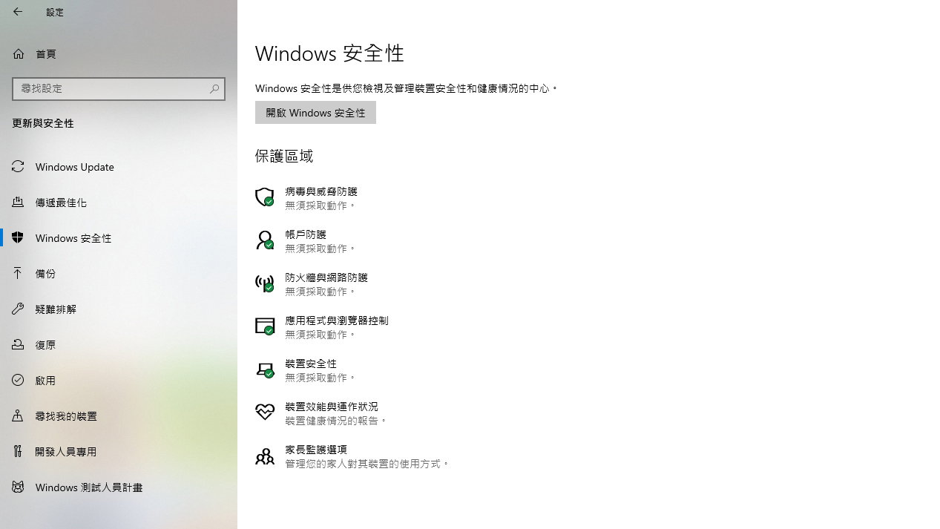Viewport: 940px width, 529px height.
Task: Click the 裝置效能與運作狀況 heart icon
Action: click(265, 412)
